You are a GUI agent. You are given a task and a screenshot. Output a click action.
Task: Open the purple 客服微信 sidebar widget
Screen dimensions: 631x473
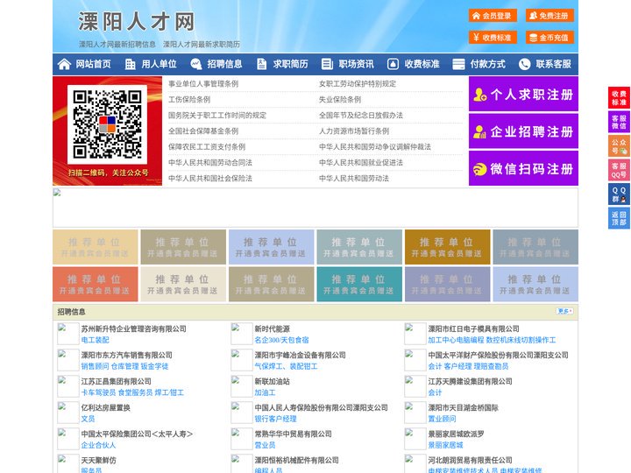(619, 122)
